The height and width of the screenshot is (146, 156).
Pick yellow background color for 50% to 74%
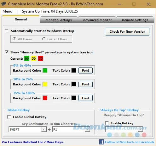click(45, 84)
